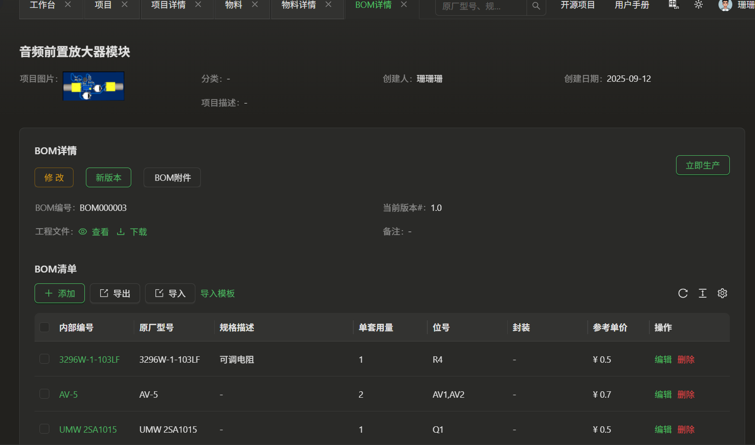Close the 物料 tab
The width and height of the screenshot is (755, 445).
click(255, 4)
